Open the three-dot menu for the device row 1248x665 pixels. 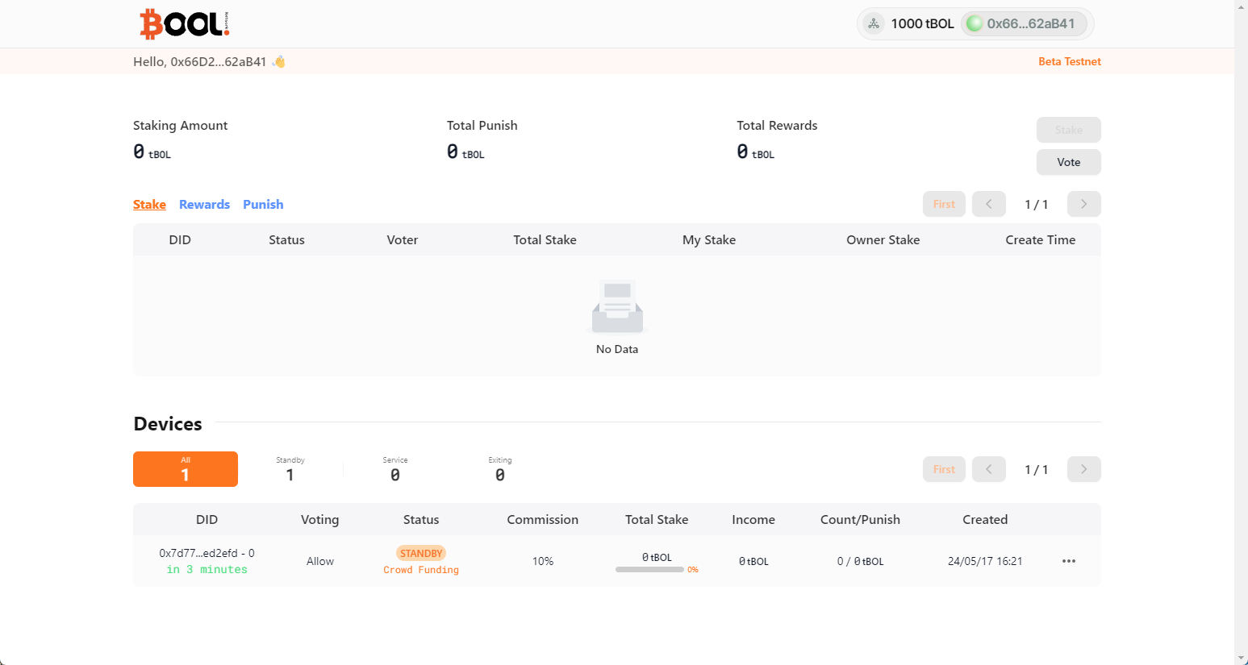click(x=1069, y=561)
